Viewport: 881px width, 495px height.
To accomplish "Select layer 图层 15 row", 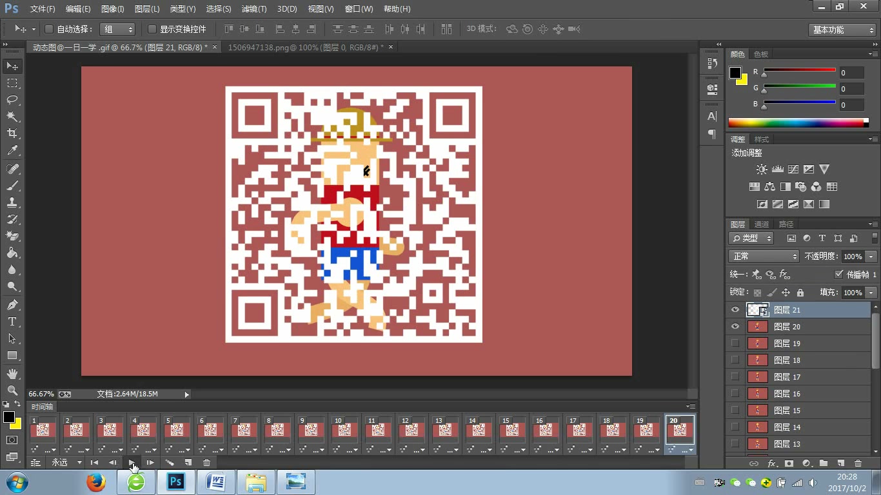I will [800, 411].
